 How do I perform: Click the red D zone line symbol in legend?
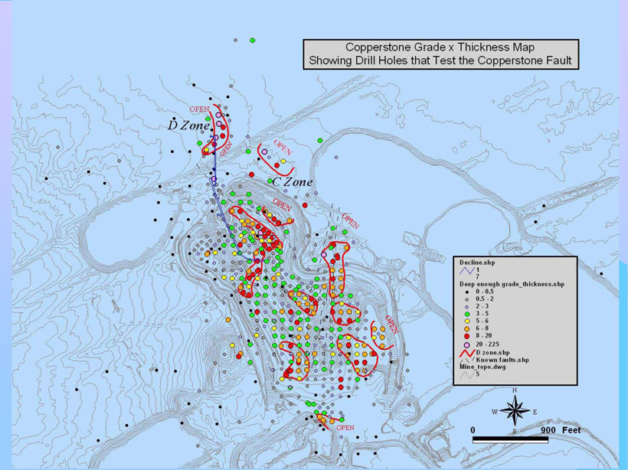click(466, 353)
